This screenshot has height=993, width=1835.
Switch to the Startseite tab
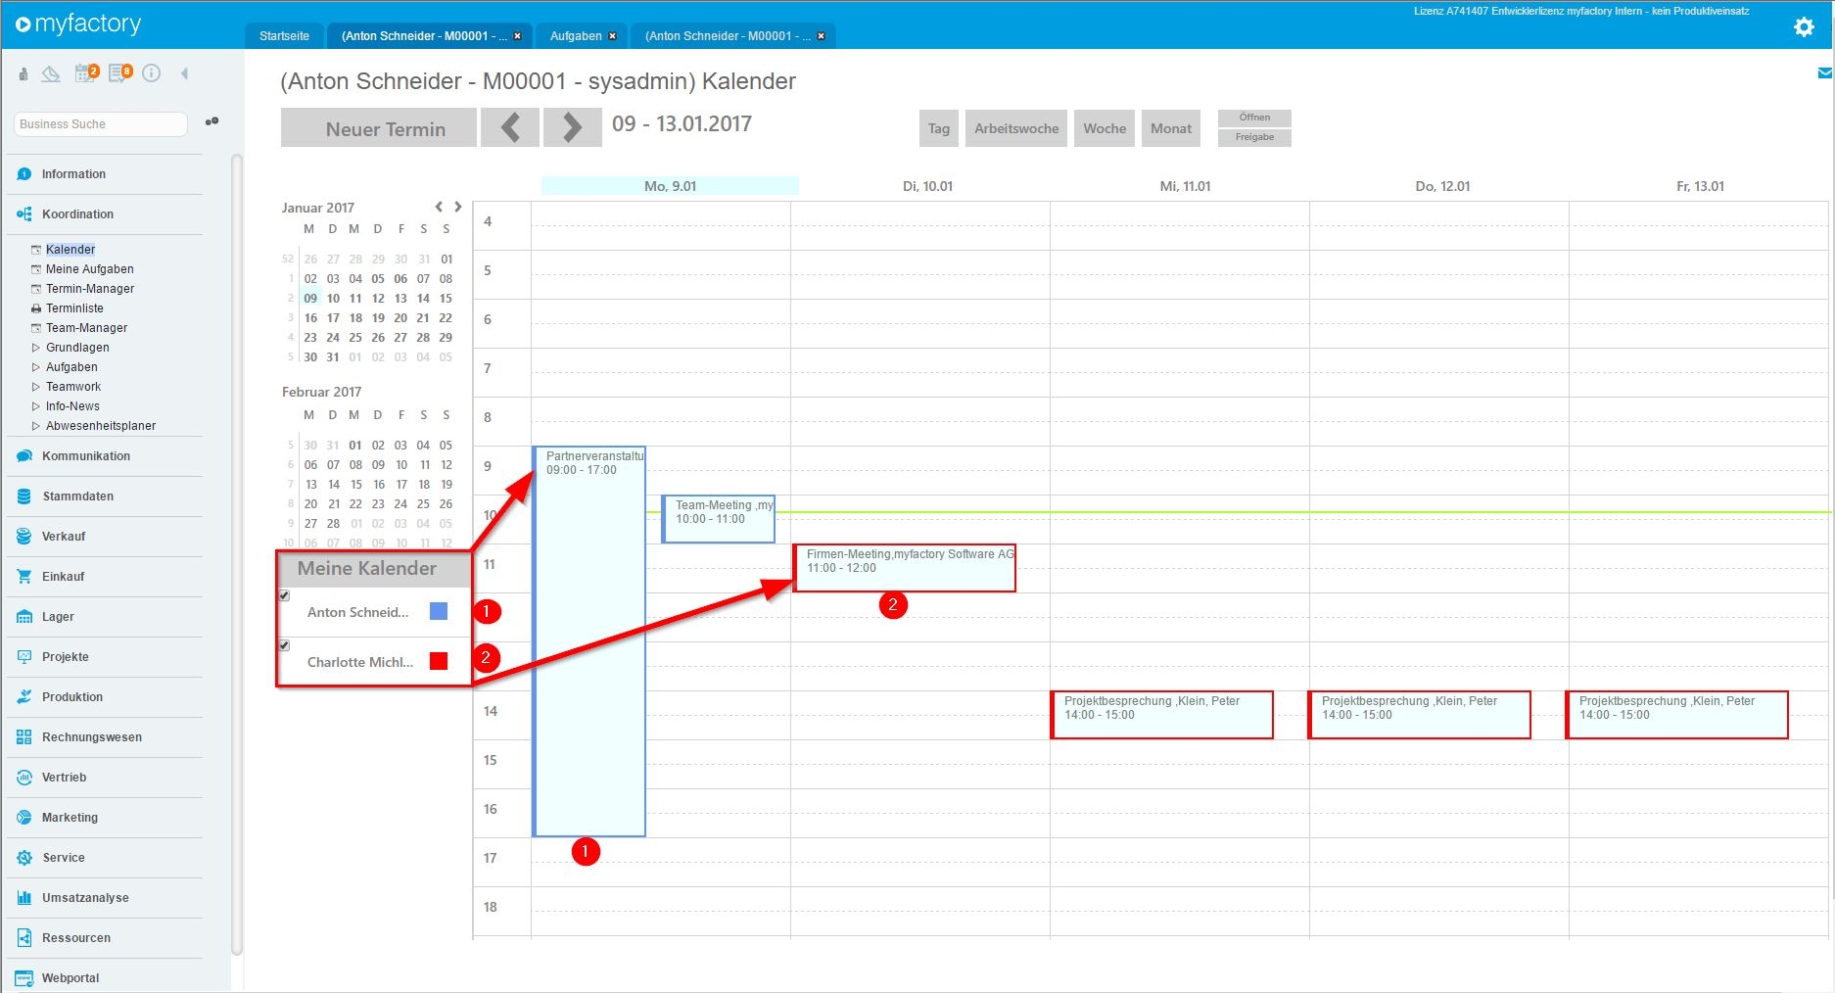[284, 36]
